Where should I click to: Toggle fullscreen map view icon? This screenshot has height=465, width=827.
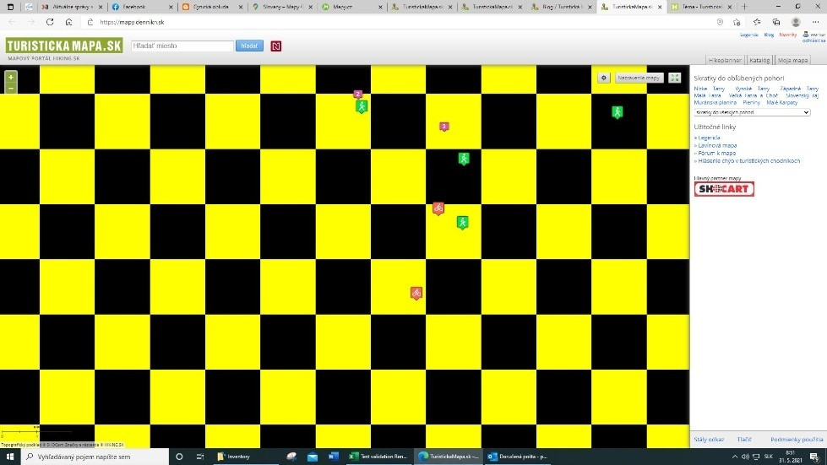[x=675, y=78]
